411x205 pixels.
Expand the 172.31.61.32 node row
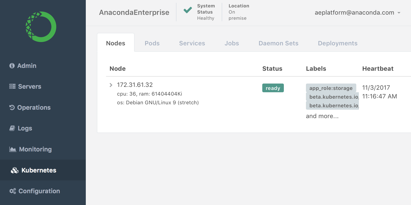(111, 85)
